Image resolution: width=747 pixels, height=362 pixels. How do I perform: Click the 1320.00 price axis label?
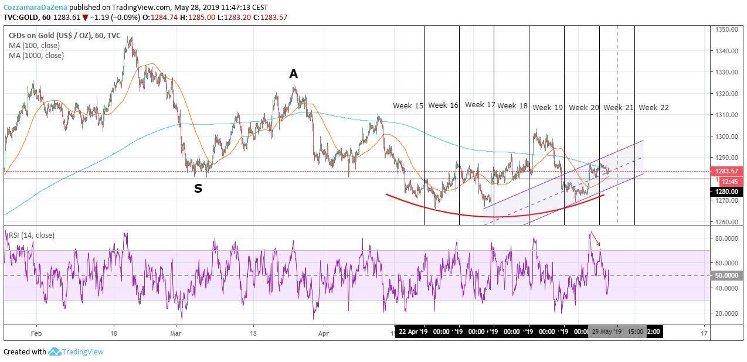[727, 94]
